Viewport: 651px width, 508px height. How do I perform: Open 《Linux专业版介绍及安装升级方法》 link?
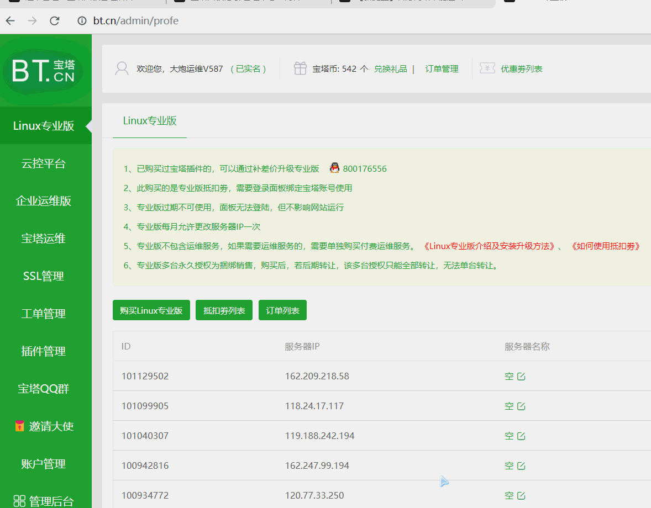490,246
